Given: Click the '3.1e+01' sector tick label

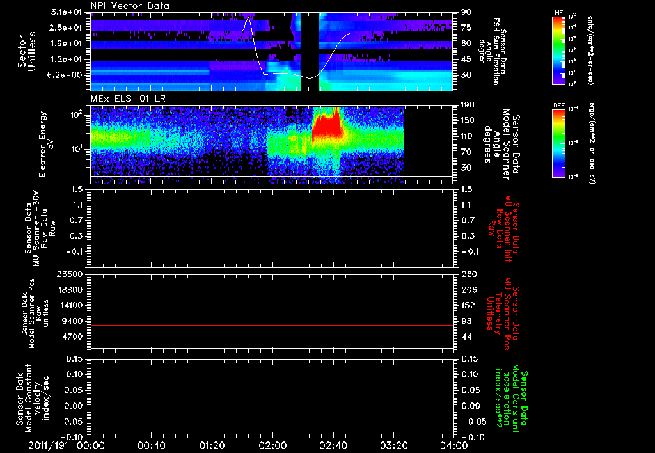Looking at the screenshot, I should coord(67,12).
